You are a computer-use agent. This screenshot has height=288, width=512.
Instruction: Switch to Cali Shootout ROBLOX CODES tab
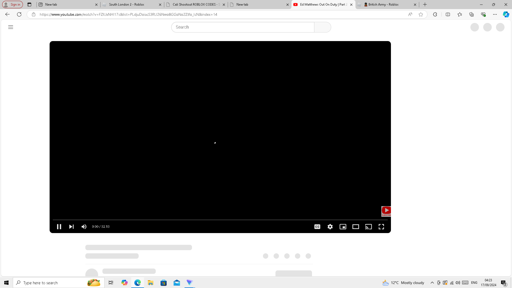pos(196,5)
